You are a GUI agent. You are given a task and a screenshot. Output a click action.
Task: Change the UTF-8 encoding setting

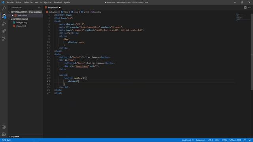[210, 140]
